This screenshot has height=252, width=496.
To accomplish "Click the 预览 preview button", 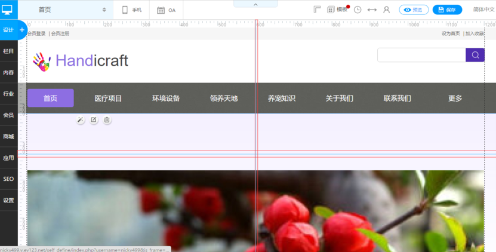I will 414,10.
